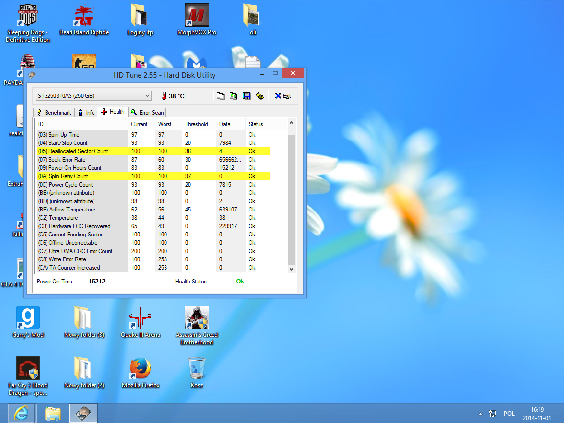Click Assassin's Creed Brotherhood desktop icon
564x423 pixels.
197,326
